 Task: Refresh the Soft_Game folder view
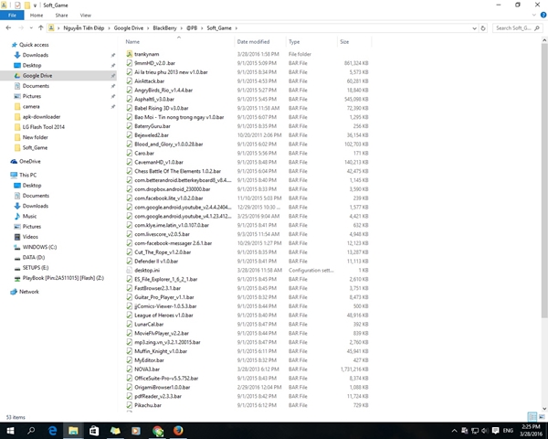coord(483,28)
